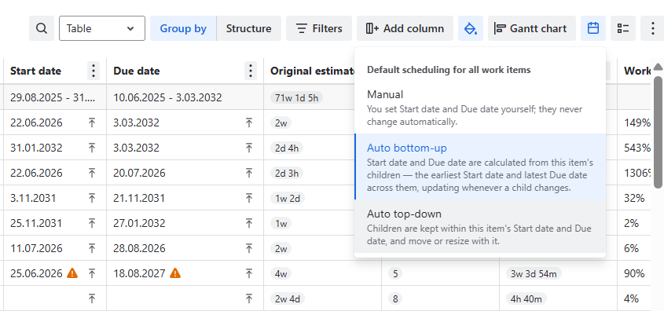Viewport: 664px width, 311px height.
Task: Click due date arrow in 27.01.2032 row
Action: tap(249, 223)
